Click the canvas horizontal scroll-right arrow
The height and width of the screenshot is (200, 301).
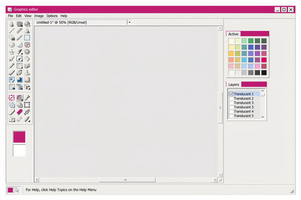coord(215,179)
